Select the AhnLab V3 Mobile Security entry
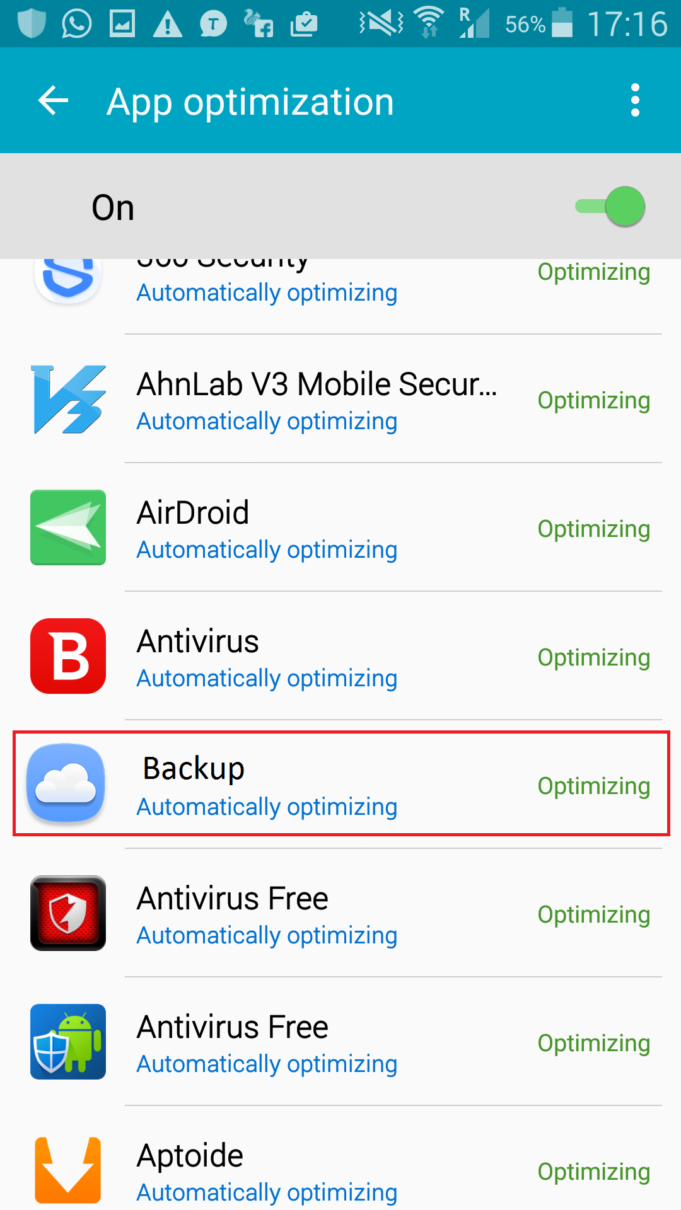Viewport: 681px width, 1210px height. click(340, 400)
